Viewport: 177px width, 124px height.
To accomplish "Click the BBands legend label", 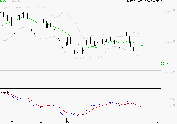I will point(16,1).
